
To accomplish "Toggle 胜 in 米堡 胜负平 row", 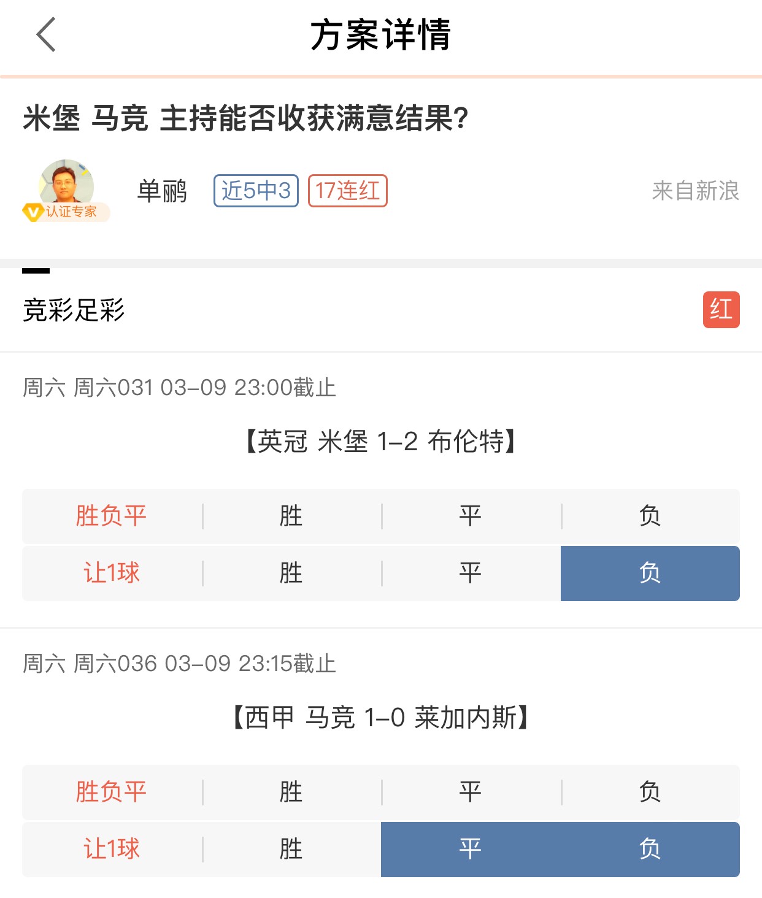I will tap(291, 516).
